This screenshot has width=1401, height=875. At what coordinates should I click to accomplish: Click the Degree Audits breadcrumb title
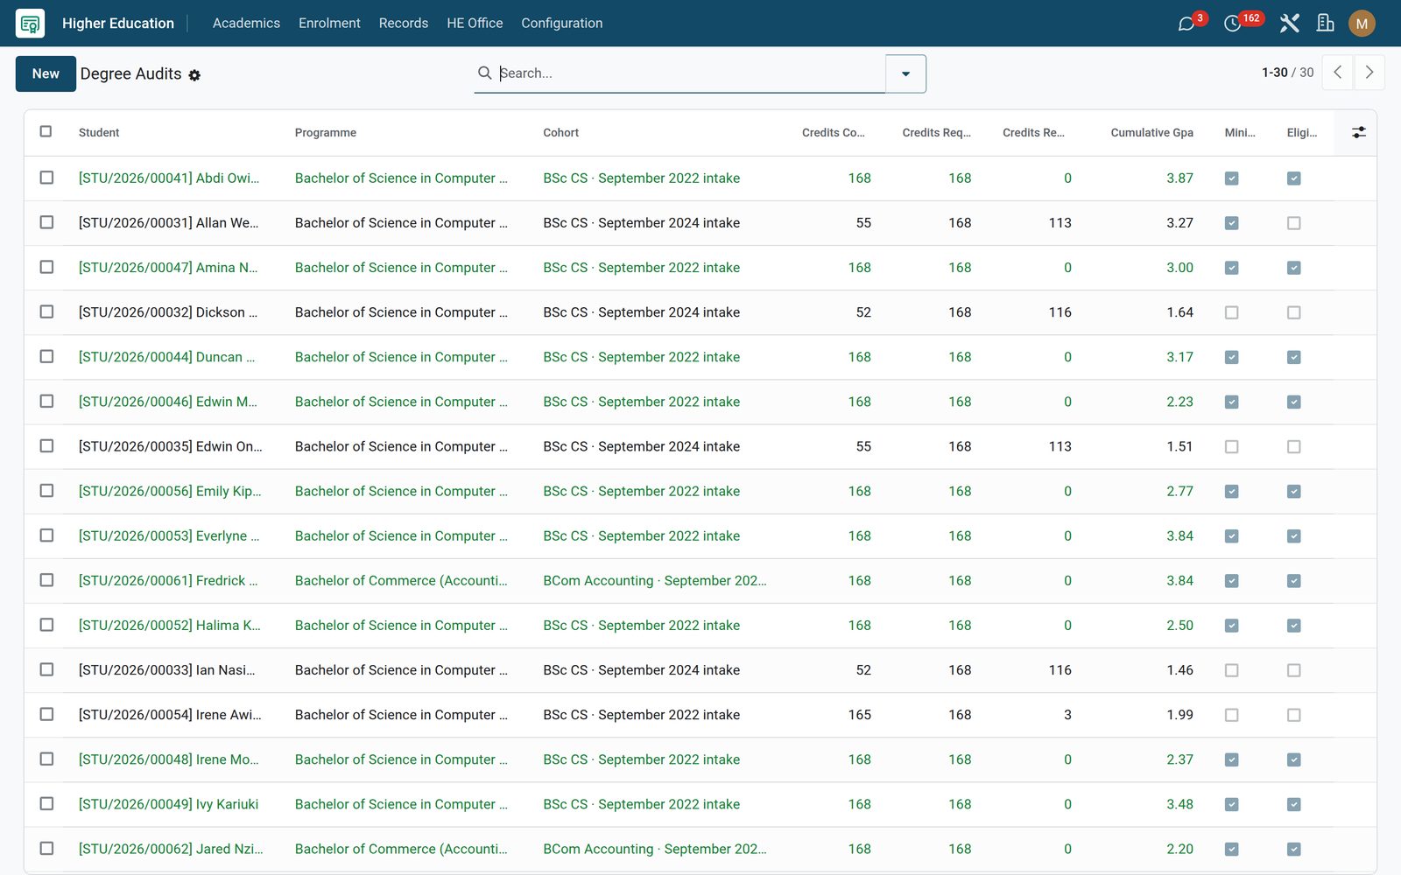tap(131, 74)
